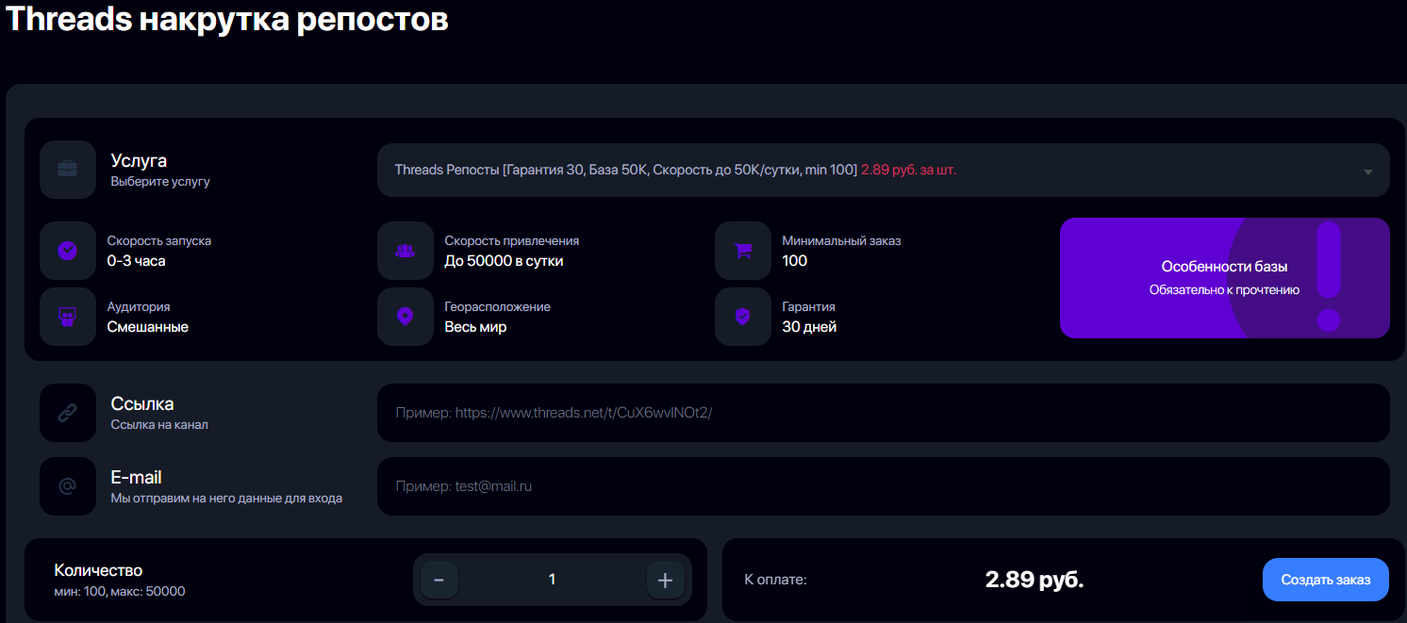The height and width of the screenshot is (623, 1407).
Task: Click the Минимальный заказ label
Action: point(841,240)
